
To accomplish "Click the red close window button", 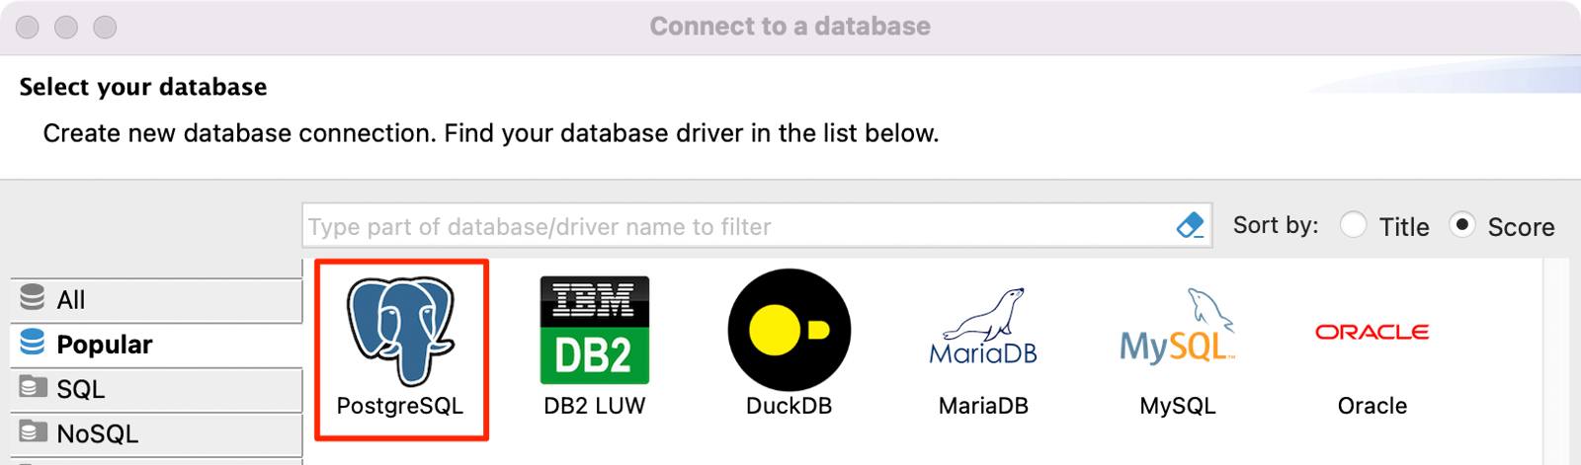I will pos(28,28).
